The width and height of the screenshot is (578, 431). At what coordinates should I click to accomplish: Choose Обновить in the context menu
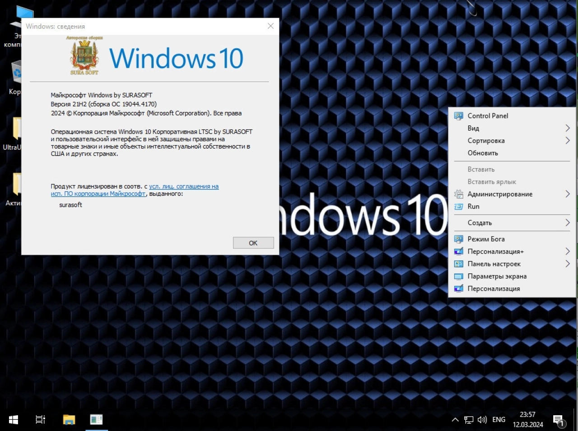(x=512, y=153)
